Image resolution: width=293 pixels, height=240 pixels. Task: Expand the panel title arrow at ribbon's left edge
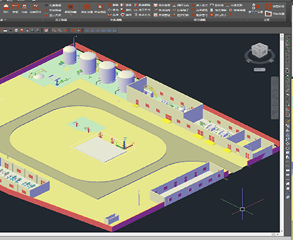tap(5, 20)
